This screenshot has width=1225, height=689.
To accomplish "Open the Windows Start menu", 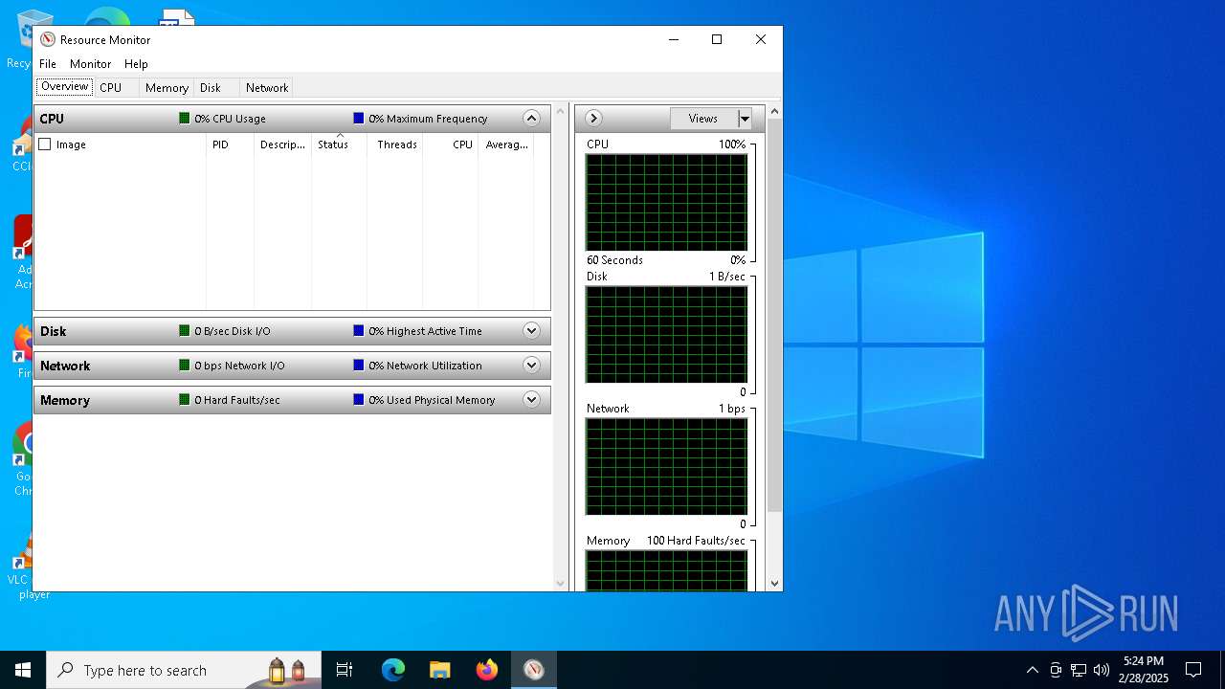I will pos(23,670).
